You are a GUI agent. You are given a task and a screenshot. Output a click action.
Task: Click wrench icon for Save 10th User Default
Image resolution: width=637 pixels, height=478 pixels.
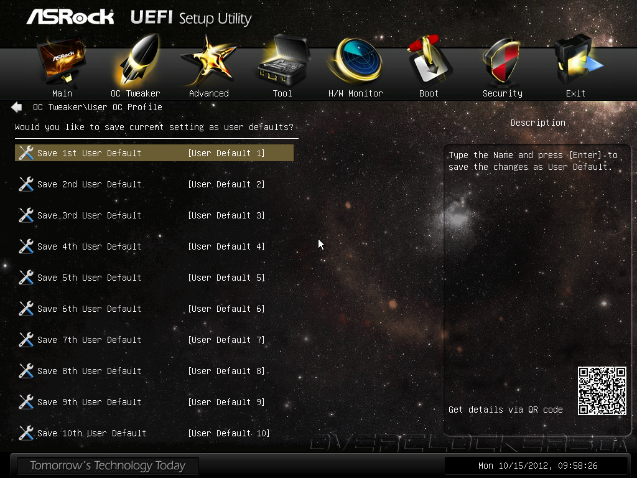[x=26, y=433]
